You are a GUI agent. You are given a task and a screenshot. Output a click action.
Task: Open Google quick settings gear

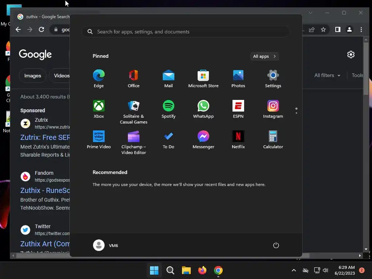[351, 54]
